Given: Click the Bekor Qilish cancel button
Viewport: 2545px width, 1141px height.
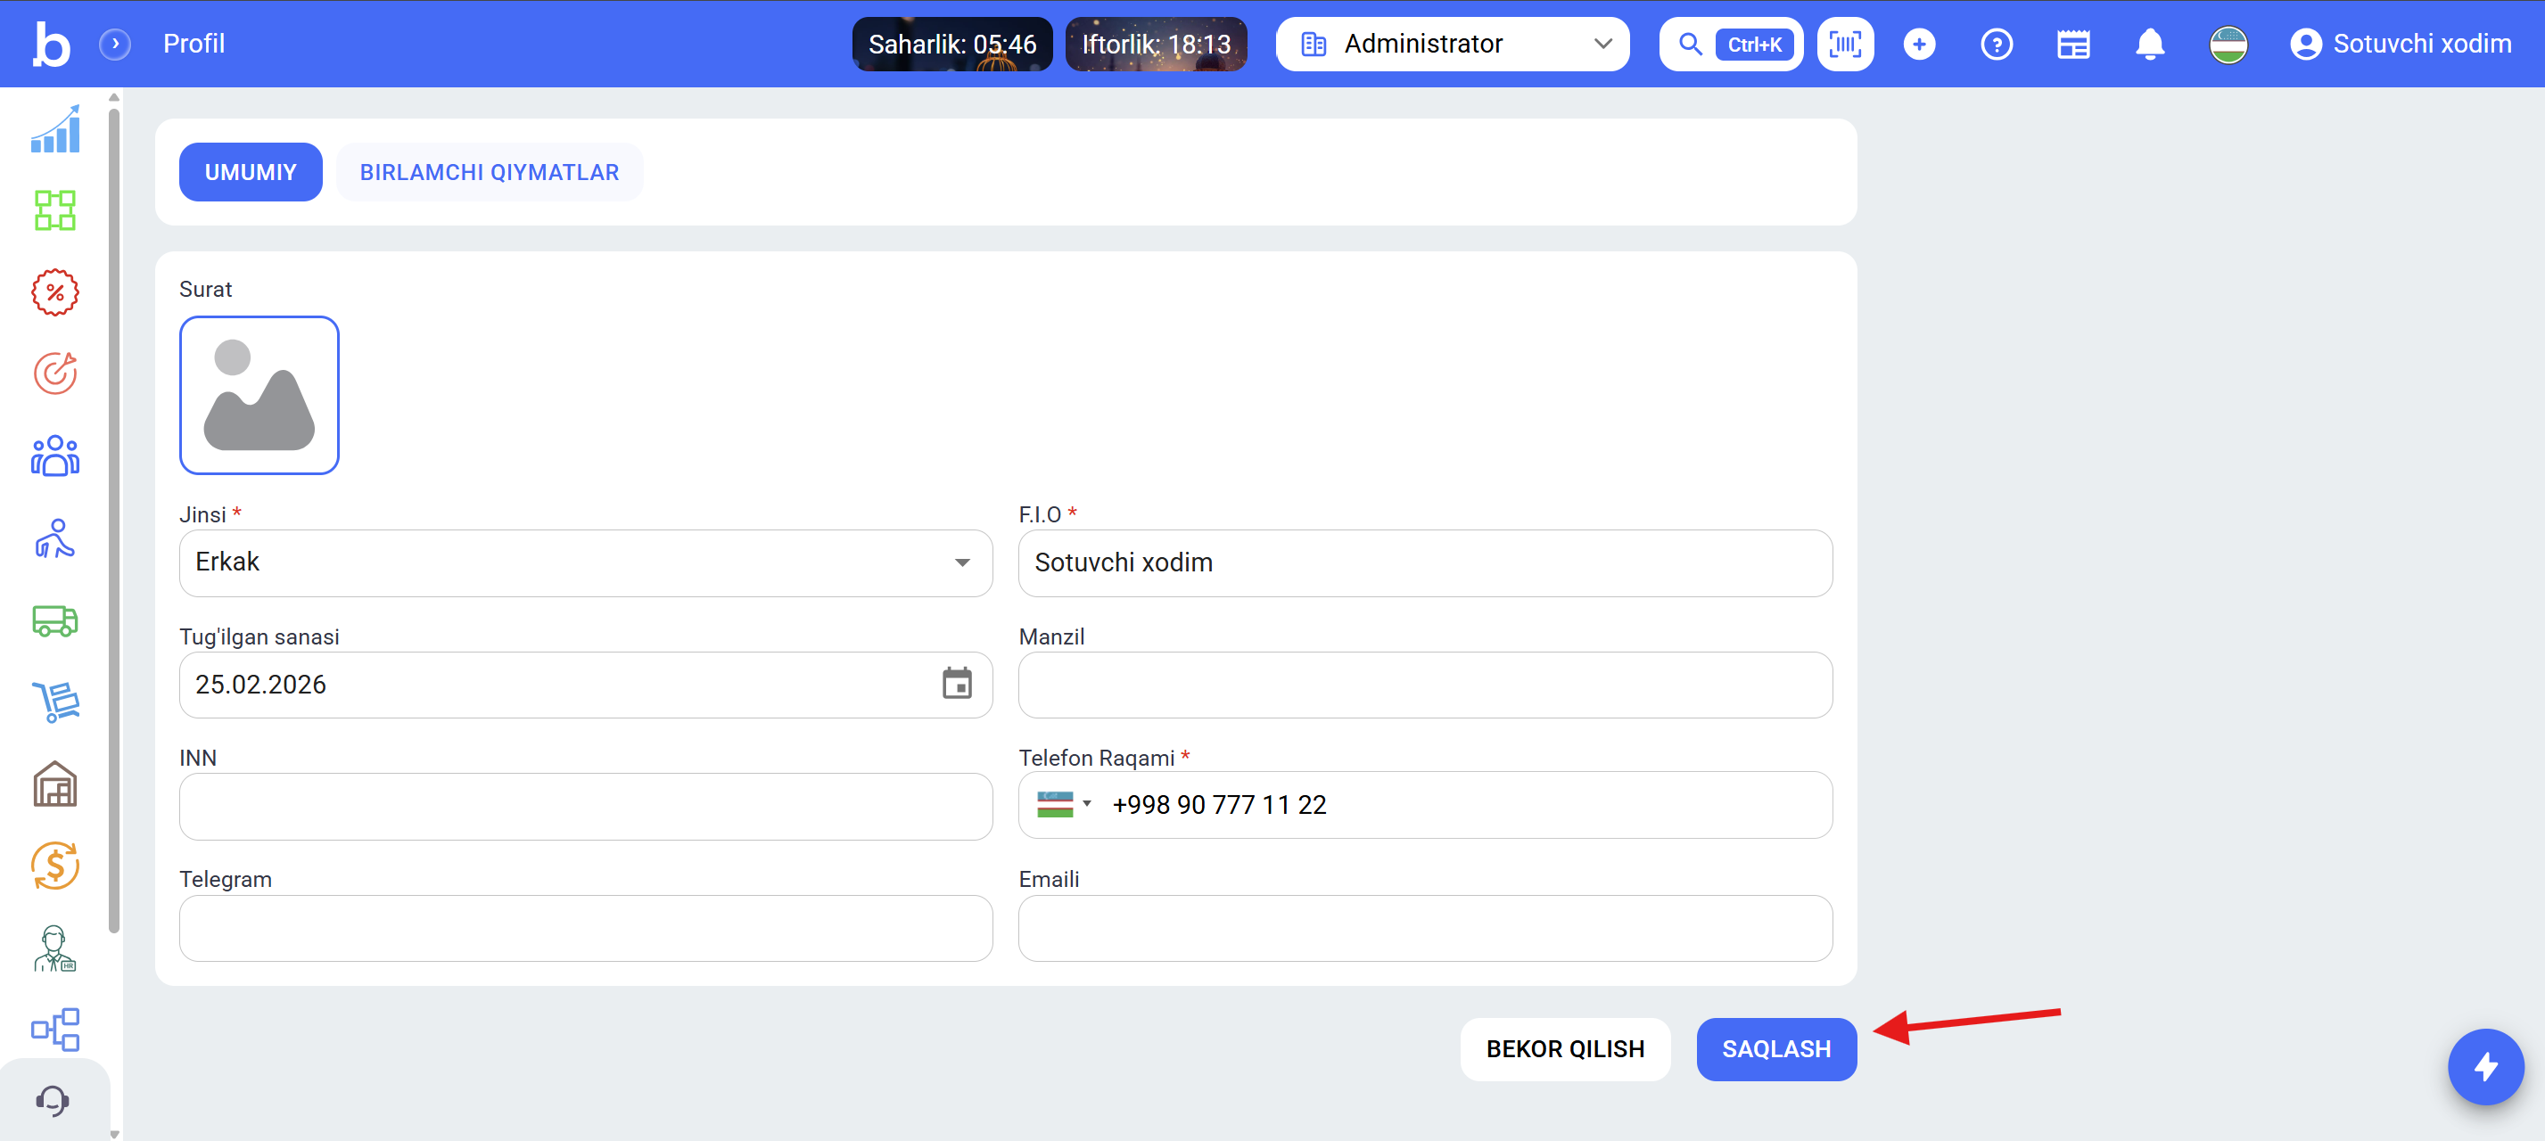Looking at the screenshot, I should click(x=1564, y=1048).
